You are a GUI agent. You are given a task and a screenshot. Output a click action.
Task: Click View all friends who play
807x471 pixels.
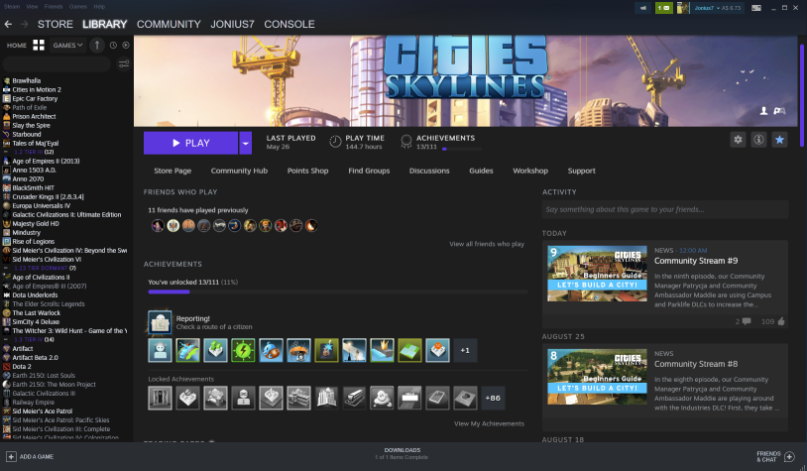[x=487, y=244]
